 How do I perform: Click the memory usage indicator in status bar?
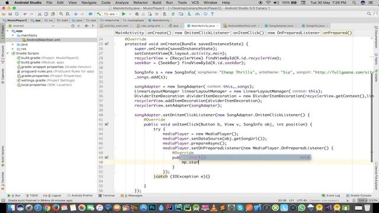(x=367, y=201)
